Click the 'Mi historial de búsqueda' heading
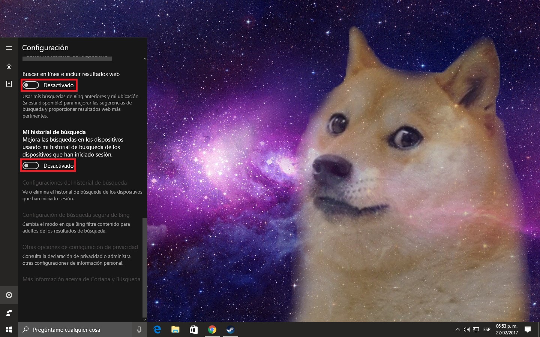540x337 pixels. [x=54, y=132]
